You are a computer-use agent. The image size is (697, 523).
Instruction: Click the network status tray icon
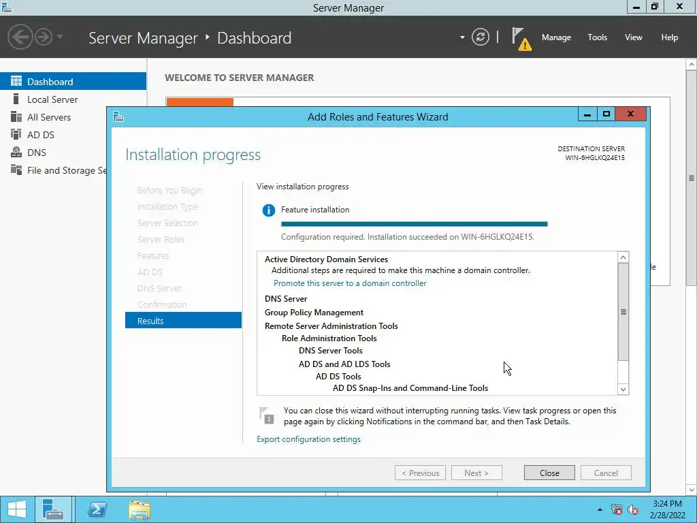tap(617, 509)
